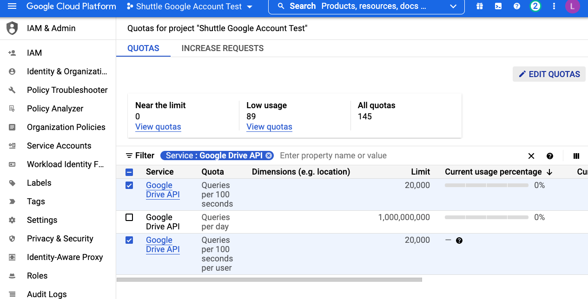
Task: Check the Queries per day row checkbox
Action: click(129, 217)
